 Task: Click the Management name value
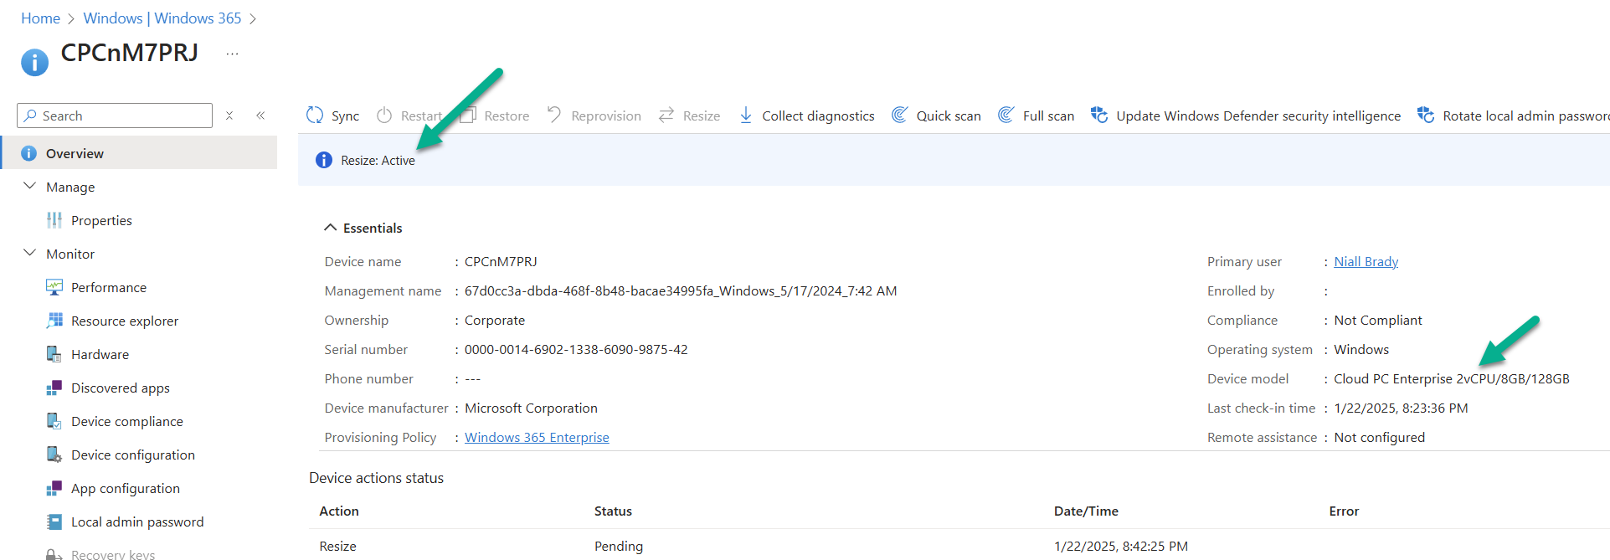click(681, 290)
